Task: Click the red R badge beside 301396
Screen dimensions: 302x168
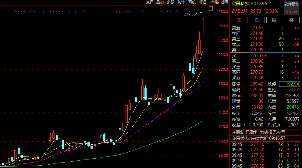Action: (269, 3)
